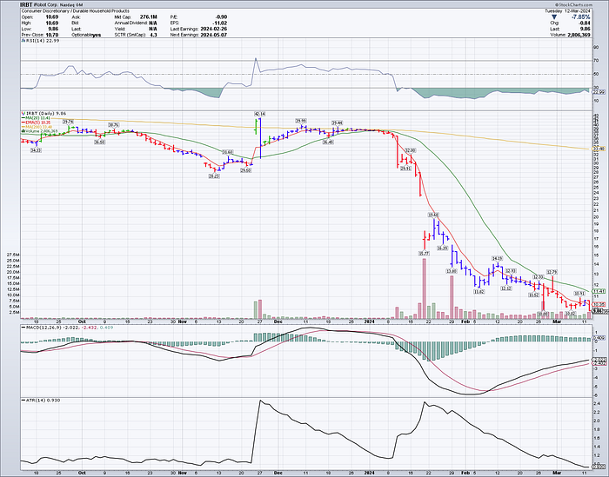The width and height of the screenshot is (609, 477).
Task: Click the red EMA(5) legend entry
Action: point(37,123)
